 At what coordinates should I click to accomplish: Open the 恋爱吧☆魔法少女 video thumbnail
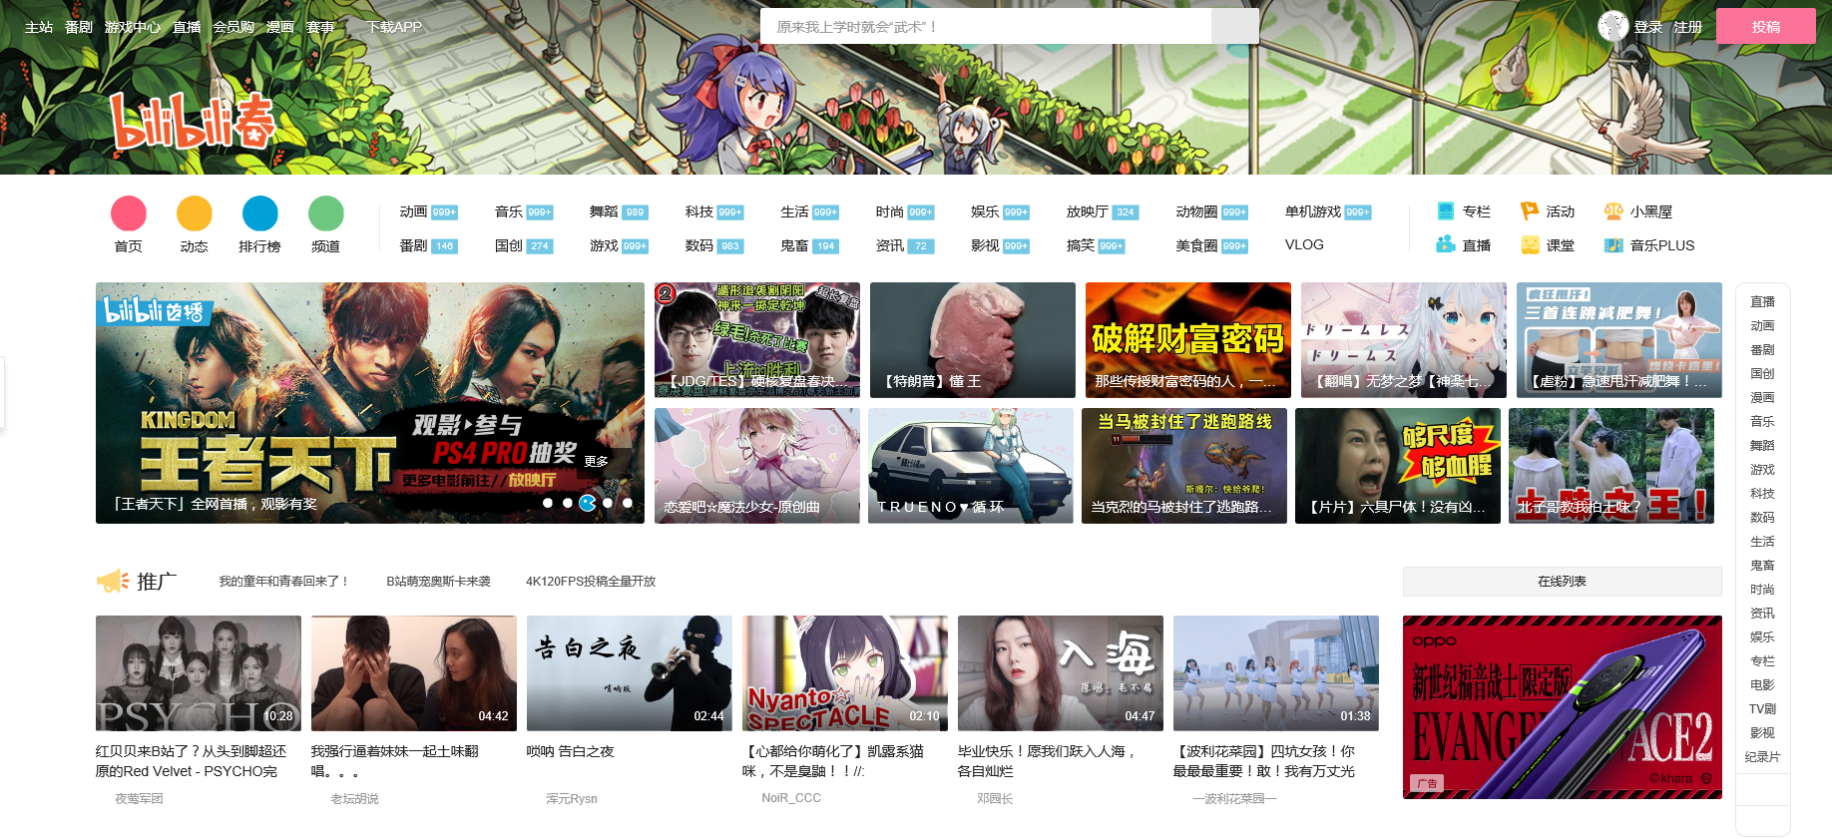pos(757,466)
